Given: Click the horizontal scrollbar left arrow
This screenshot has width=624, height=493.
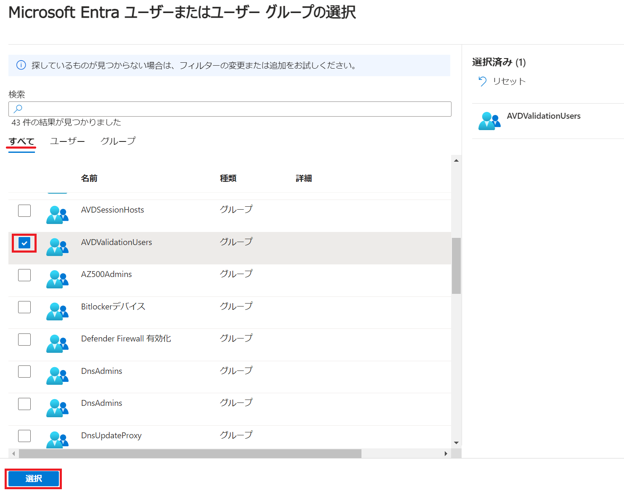Looking at the screenshot, I should 13,453.
